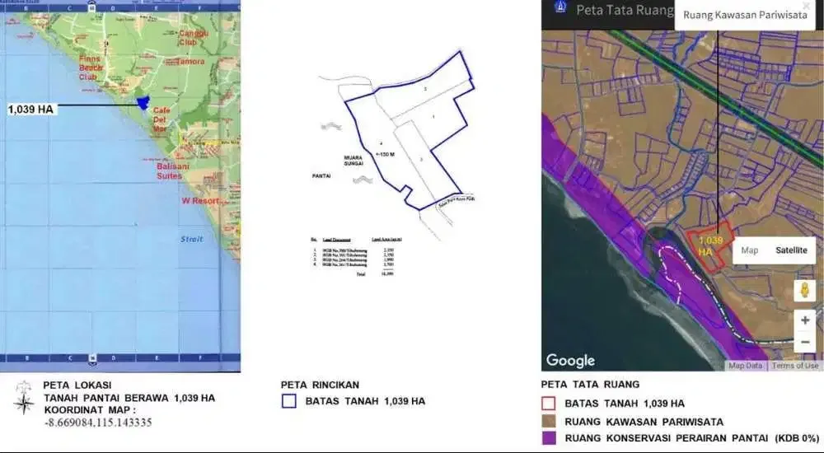824x453 pixels.
Task: Open Street View pegman icon
Action: (804, 291)
